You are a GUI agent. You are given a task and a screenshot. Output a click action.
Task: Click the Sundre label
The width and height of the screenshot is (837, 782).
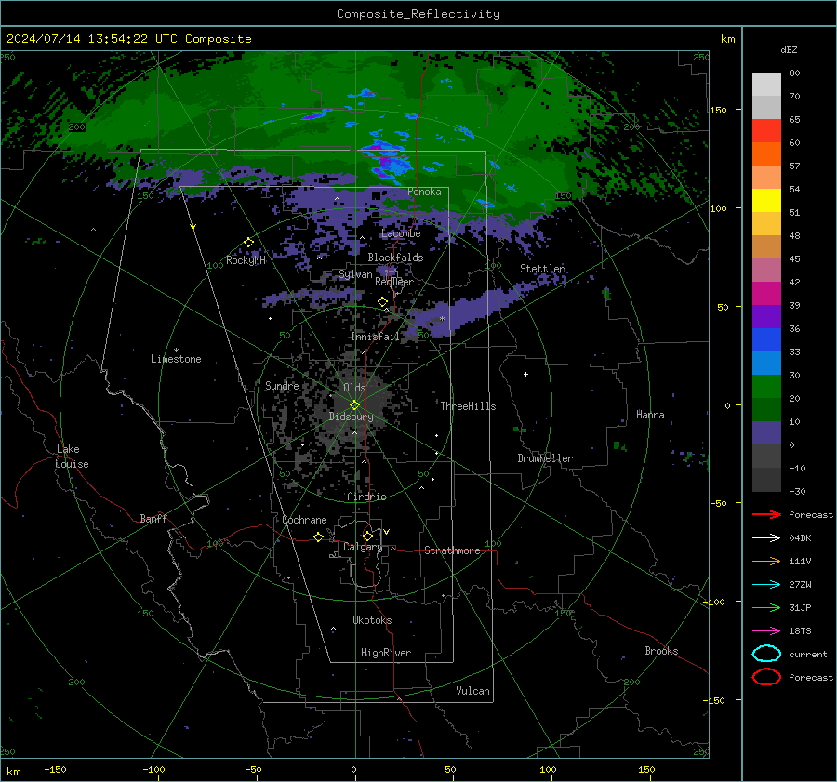[282, 385]
